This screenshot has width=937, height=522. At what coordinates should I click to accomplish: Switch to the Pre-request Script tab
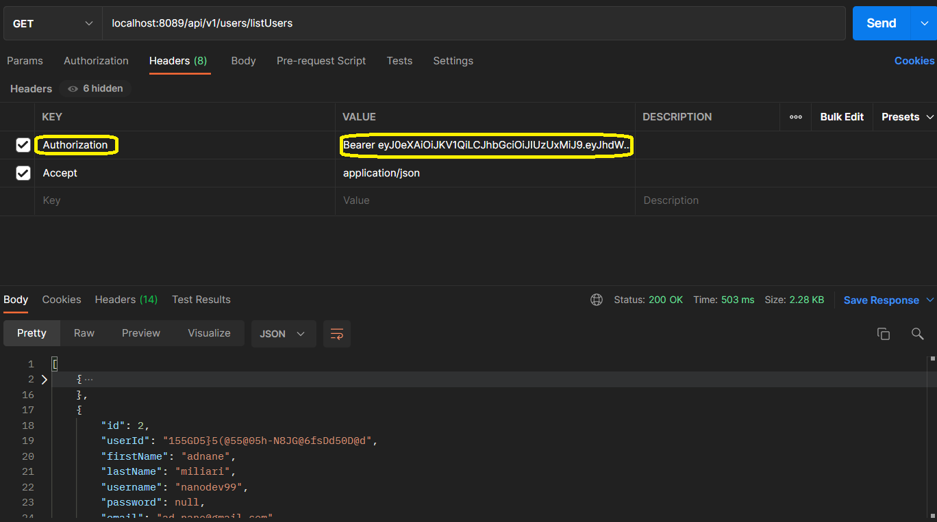321,61
